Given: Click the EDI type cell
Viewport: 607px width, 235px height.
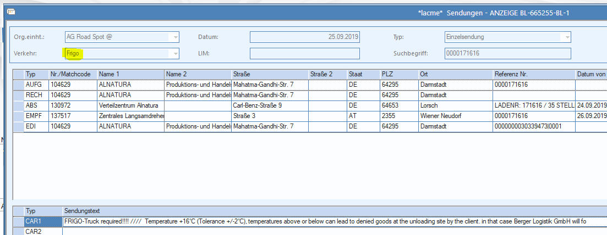Looking at the screenshot, I should (x=36, y=126).
